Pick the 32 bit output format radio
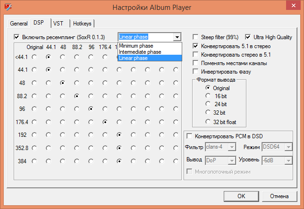 point(208,112)
